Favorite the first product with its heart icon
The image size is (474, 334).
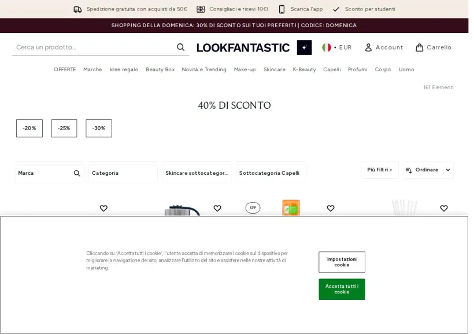103,208
